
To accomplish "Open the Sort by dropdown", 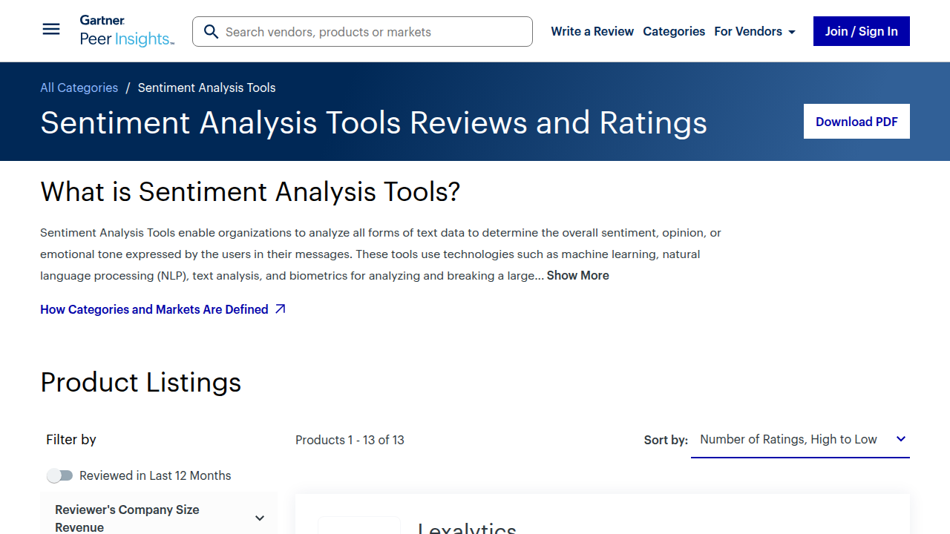I will coord(800,440).
